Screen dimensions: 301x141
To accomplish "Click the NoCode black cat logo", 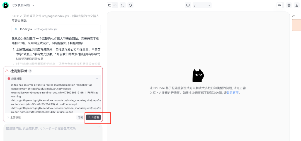I will (x=6, y=5).
